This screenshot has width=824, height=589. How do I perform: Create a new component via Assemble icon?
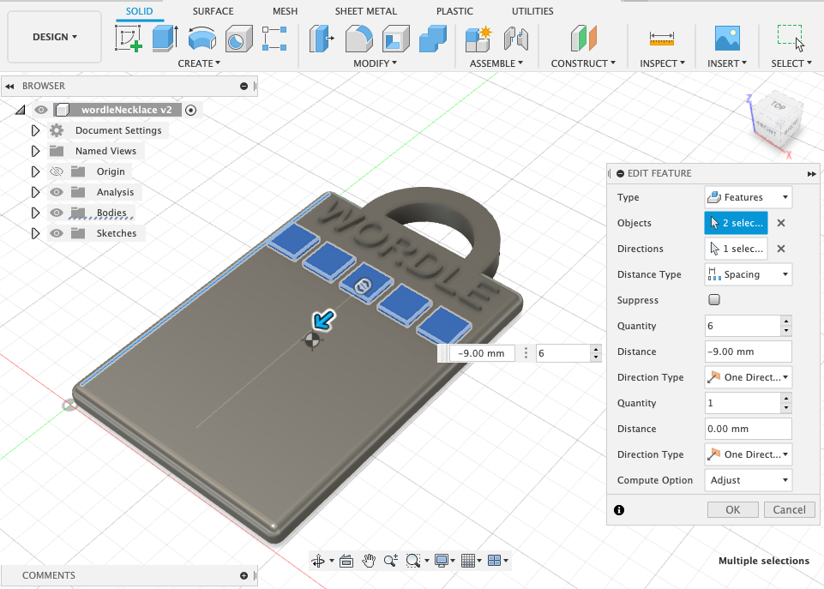(477, 39)
